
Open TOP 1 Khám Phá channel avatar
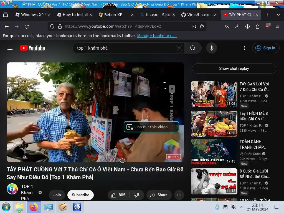12,189
